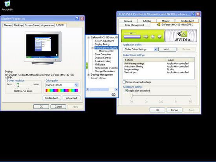Open the Recycle Bin desktop icon
216x162 pixels.
tap(7, 6)
